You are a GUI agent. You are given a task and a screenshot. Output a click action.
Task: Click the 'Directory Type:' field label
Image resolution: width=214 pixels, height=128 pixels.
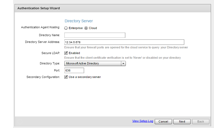pyautogui.click(x=50, y=63)
